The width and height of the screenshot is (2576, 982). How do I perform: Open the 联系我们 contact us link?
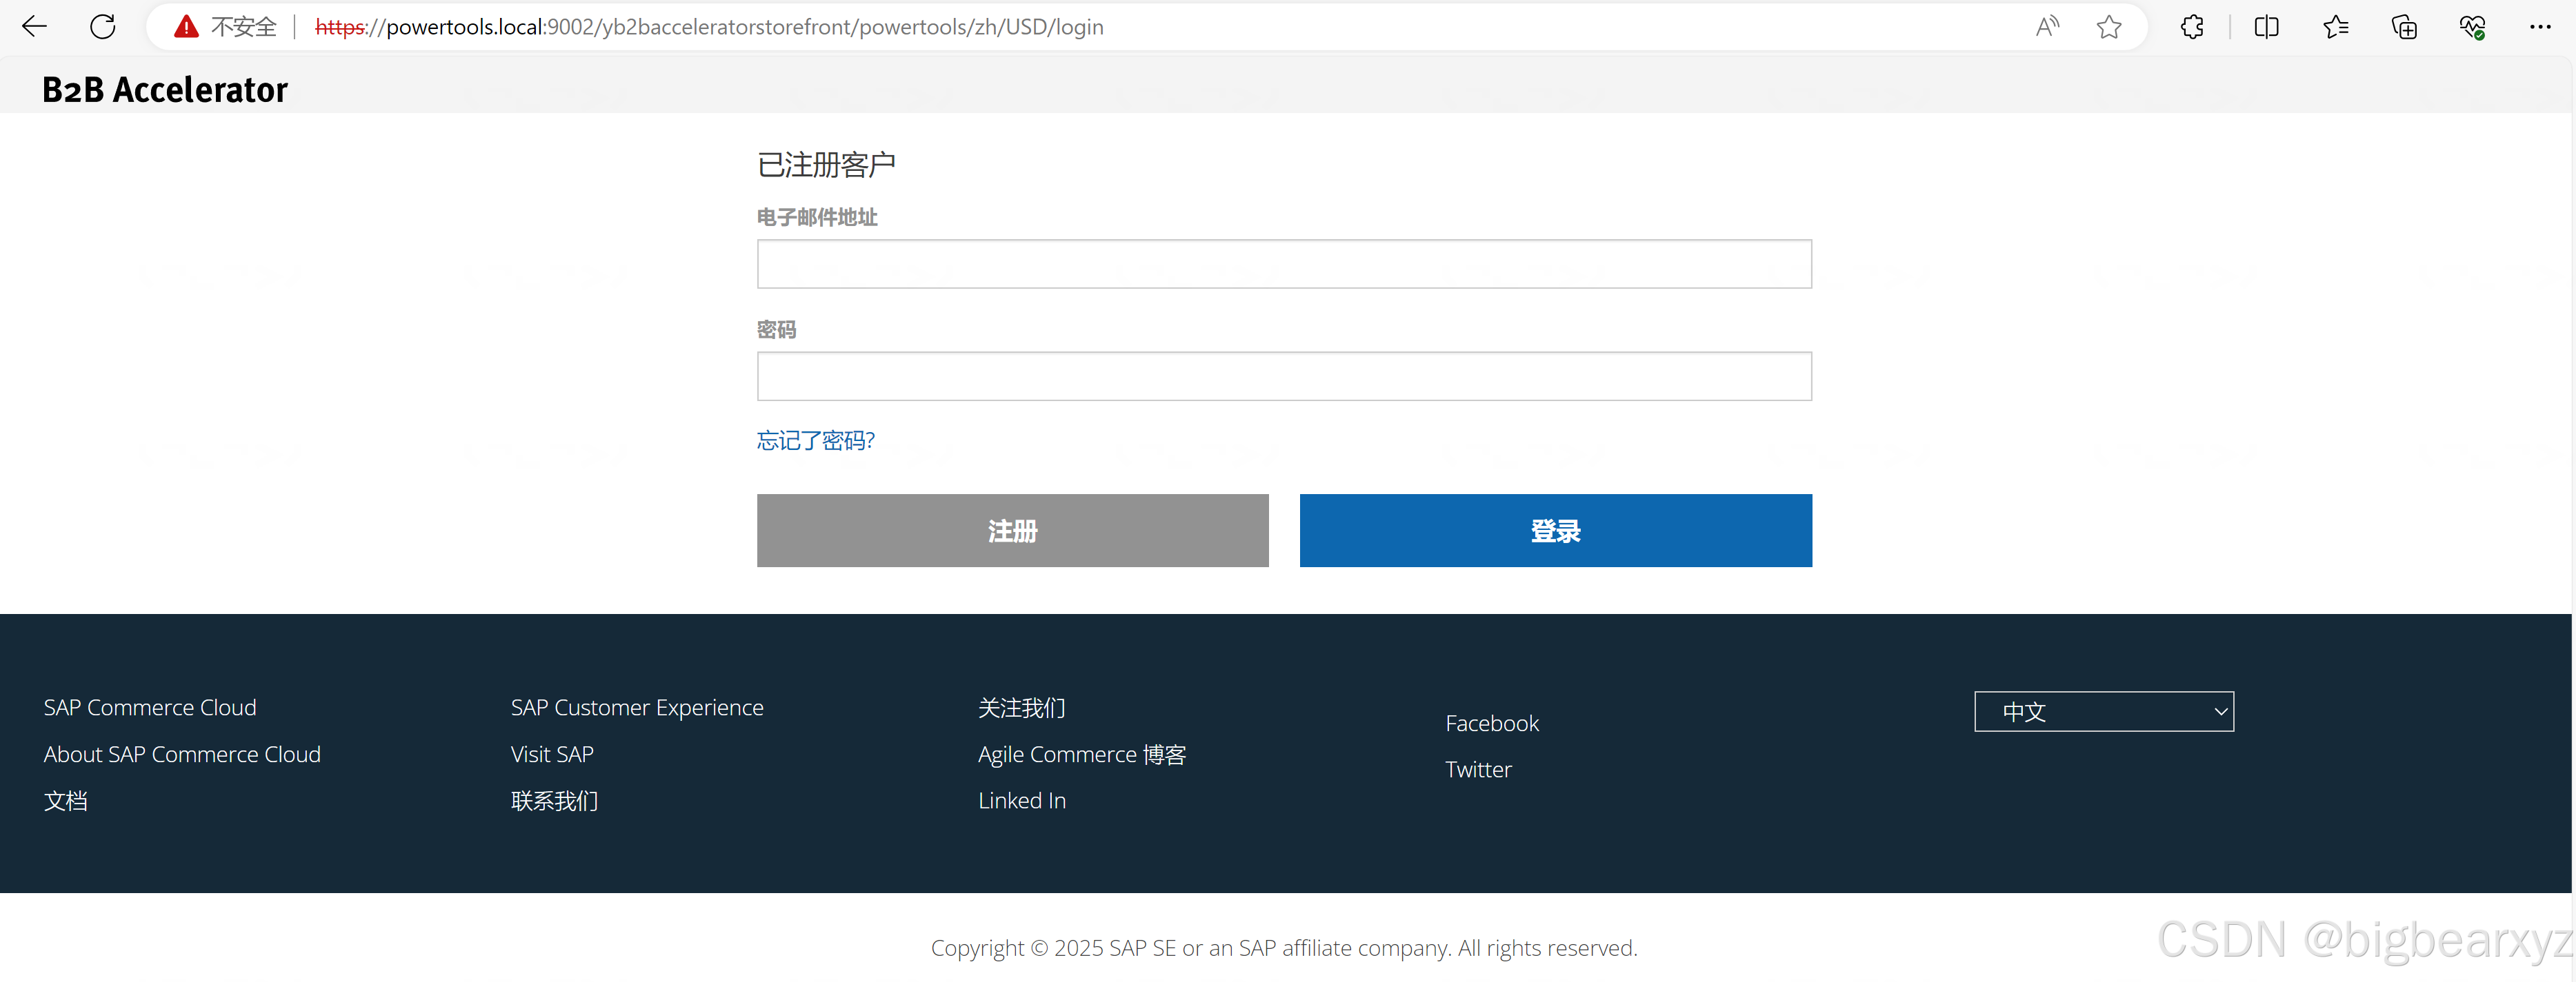(554, 801)
